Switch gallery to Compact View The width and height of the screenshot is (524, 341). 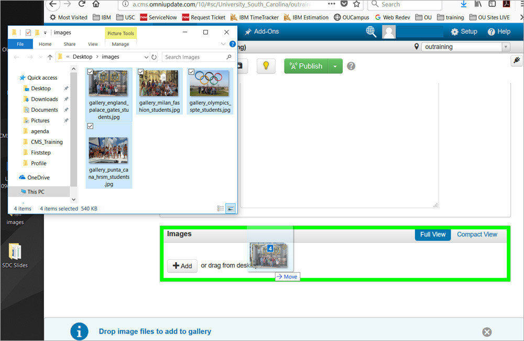(477, 235)
